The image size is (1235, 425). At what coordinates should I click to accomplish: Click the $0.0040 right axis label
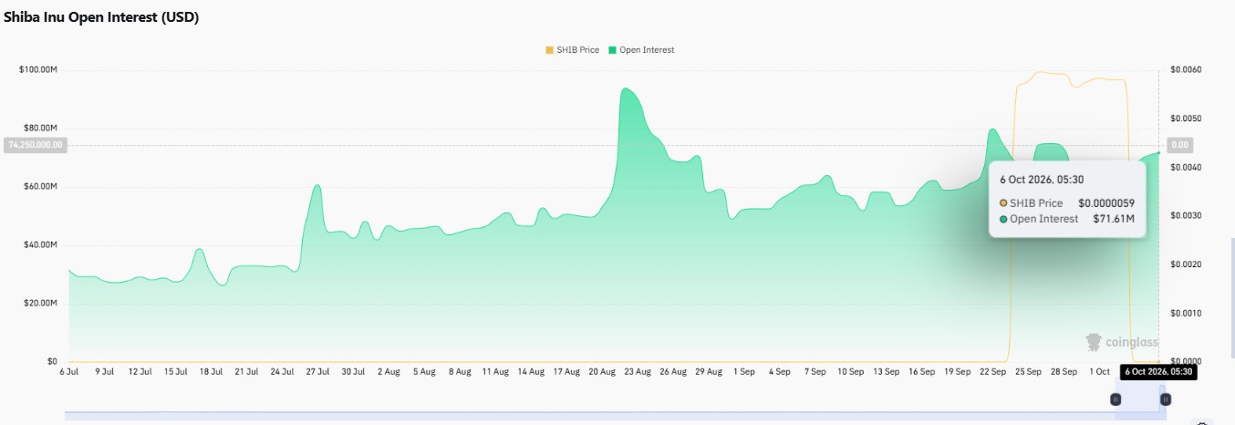coord(1187,167)
